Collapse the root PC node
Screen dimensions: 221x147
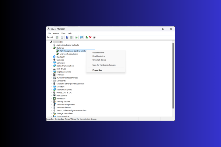pos(48,42)
